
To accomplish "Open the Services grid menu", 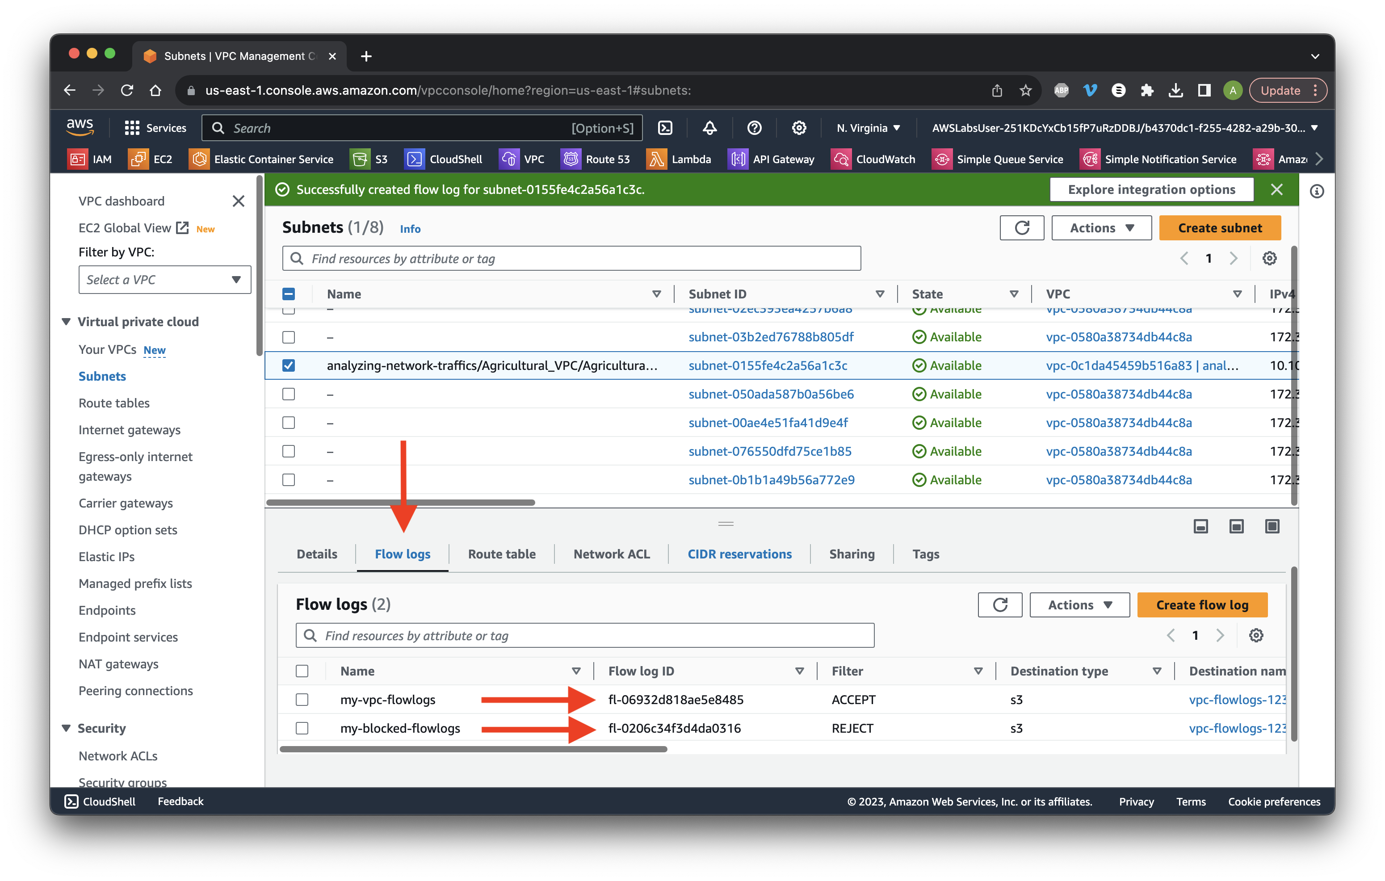I will point(155,128).
